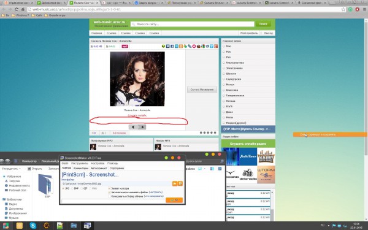Click the browser home icon
The image size is (368, 230).
[x=23, y=9]
